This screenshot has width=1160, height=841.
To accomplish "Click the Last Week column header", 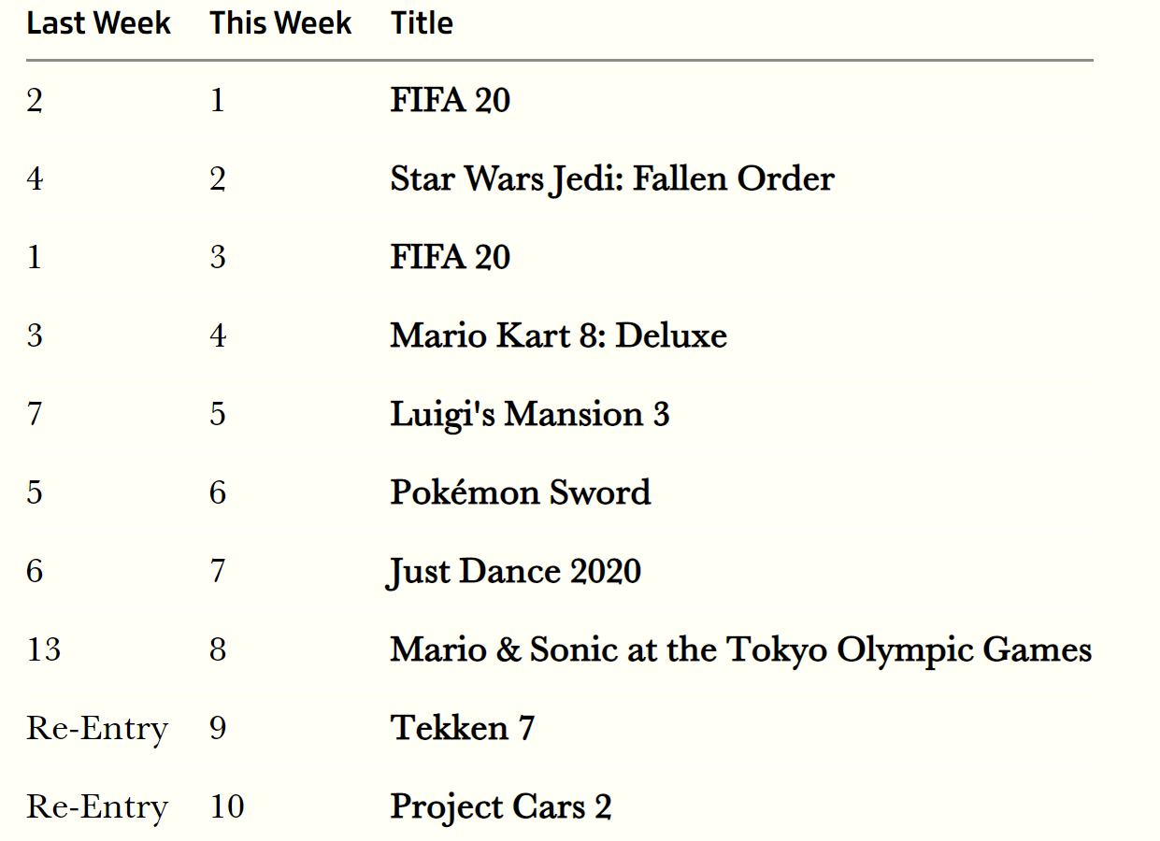I will tap(98, 23).
